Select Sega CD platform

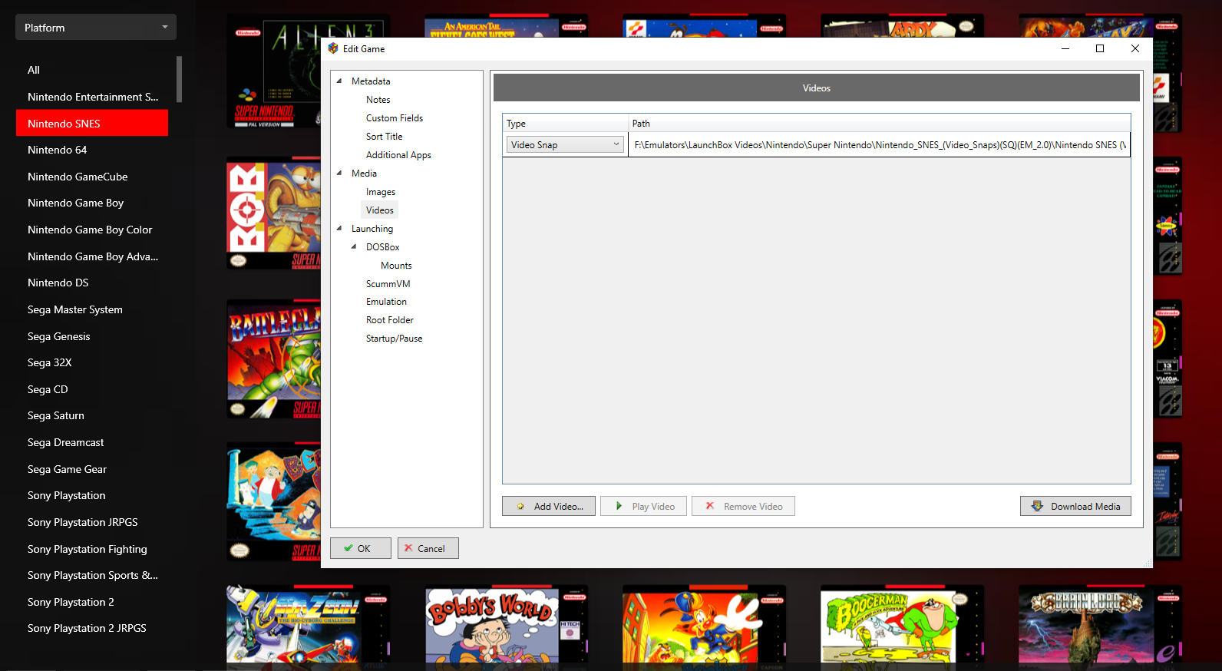pyautogui.click(x=92, y=389)
